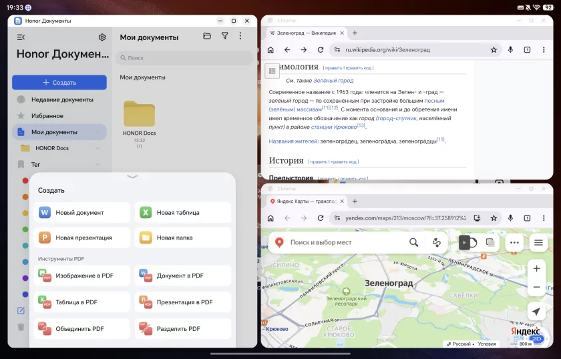The height and width of the screenshot is (359, 561).
Task: Expand the HONOR Docs folder in sidebar
Action: (x=98, y=148)
